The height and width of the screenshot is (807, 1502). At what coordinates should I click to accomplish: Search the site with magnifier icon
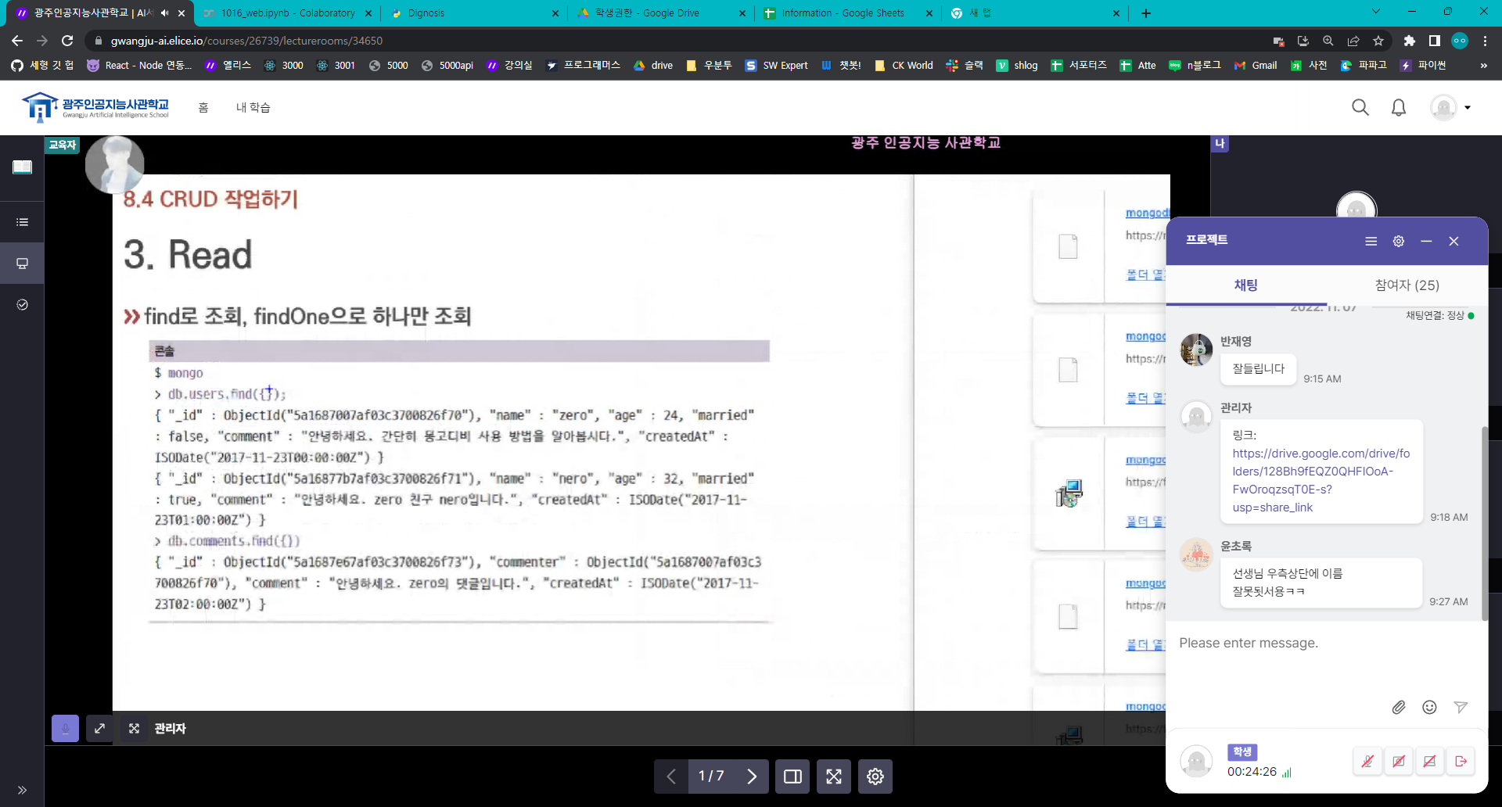pyautogui.click(x=1360, y=107)
